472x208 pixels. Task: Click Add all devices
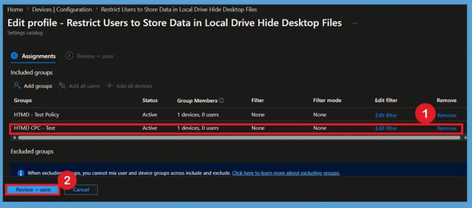[134, 86]
